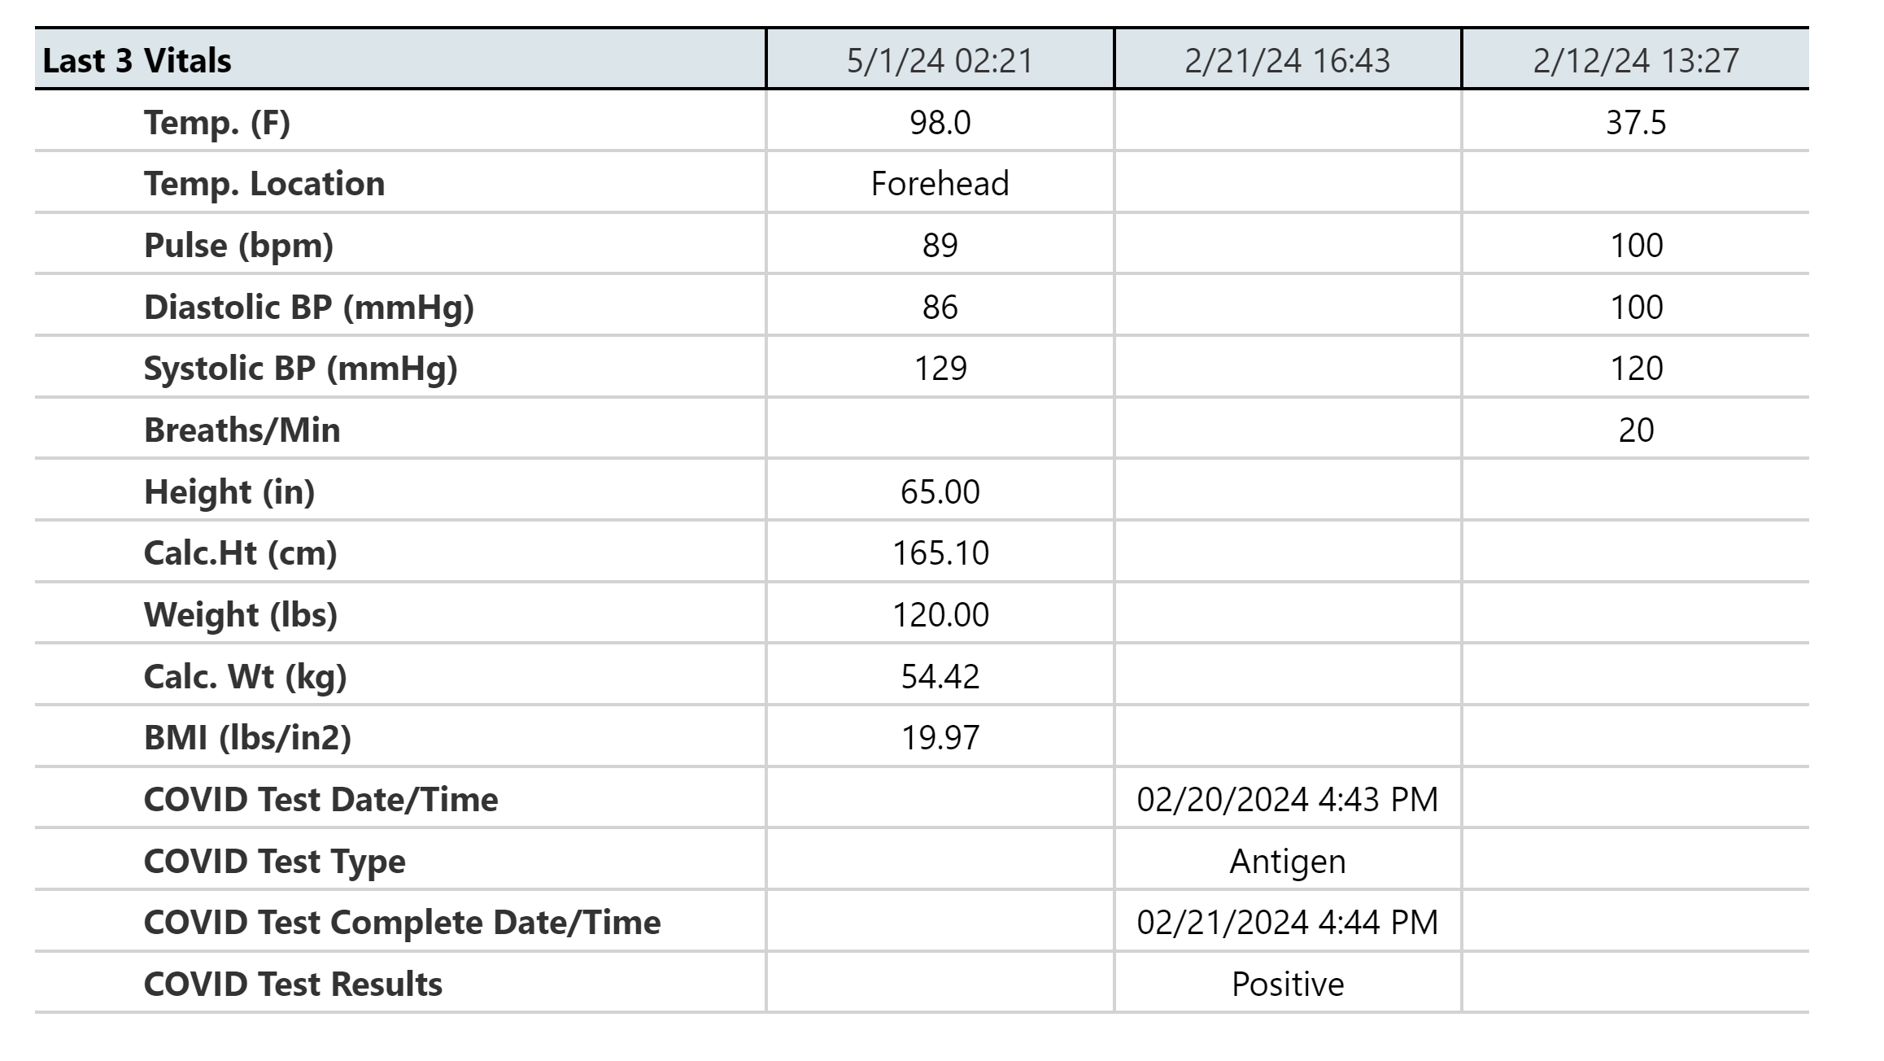
Task: Click the Calc.Ht value 165.10
Action: (940, 553)
